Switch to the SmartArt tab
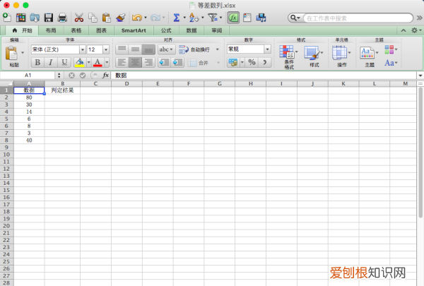424x286 pixels. point(134,31)
